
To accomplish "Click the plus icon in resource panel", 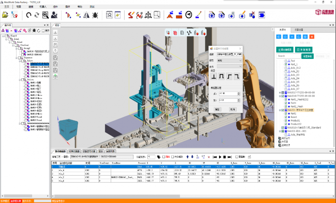I will 292,37.
